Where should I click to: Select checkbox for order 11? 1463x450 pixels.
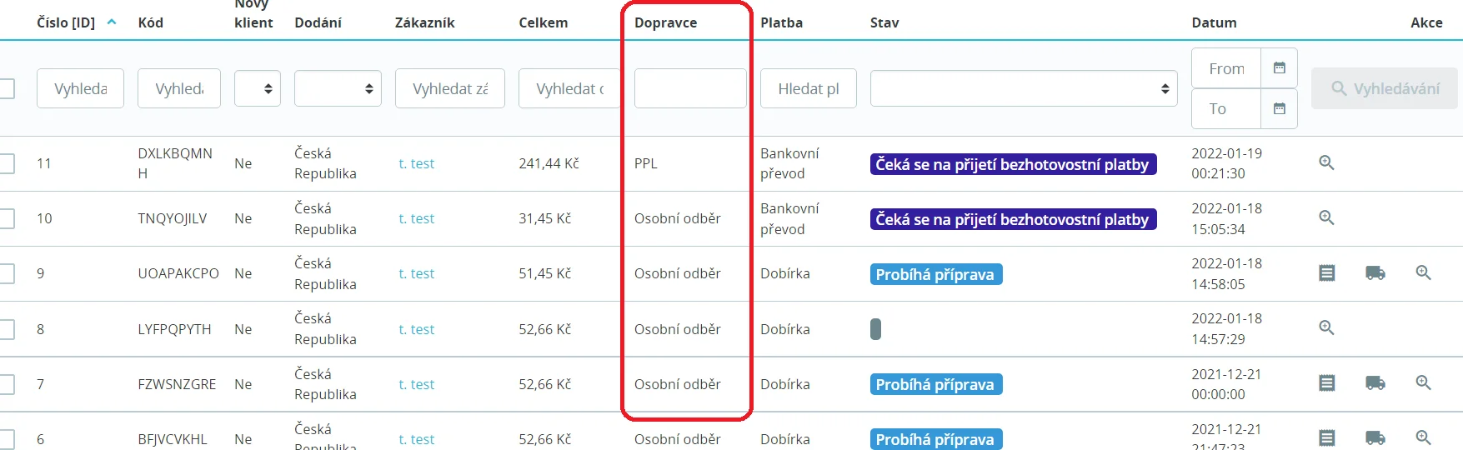click(7, 163)
